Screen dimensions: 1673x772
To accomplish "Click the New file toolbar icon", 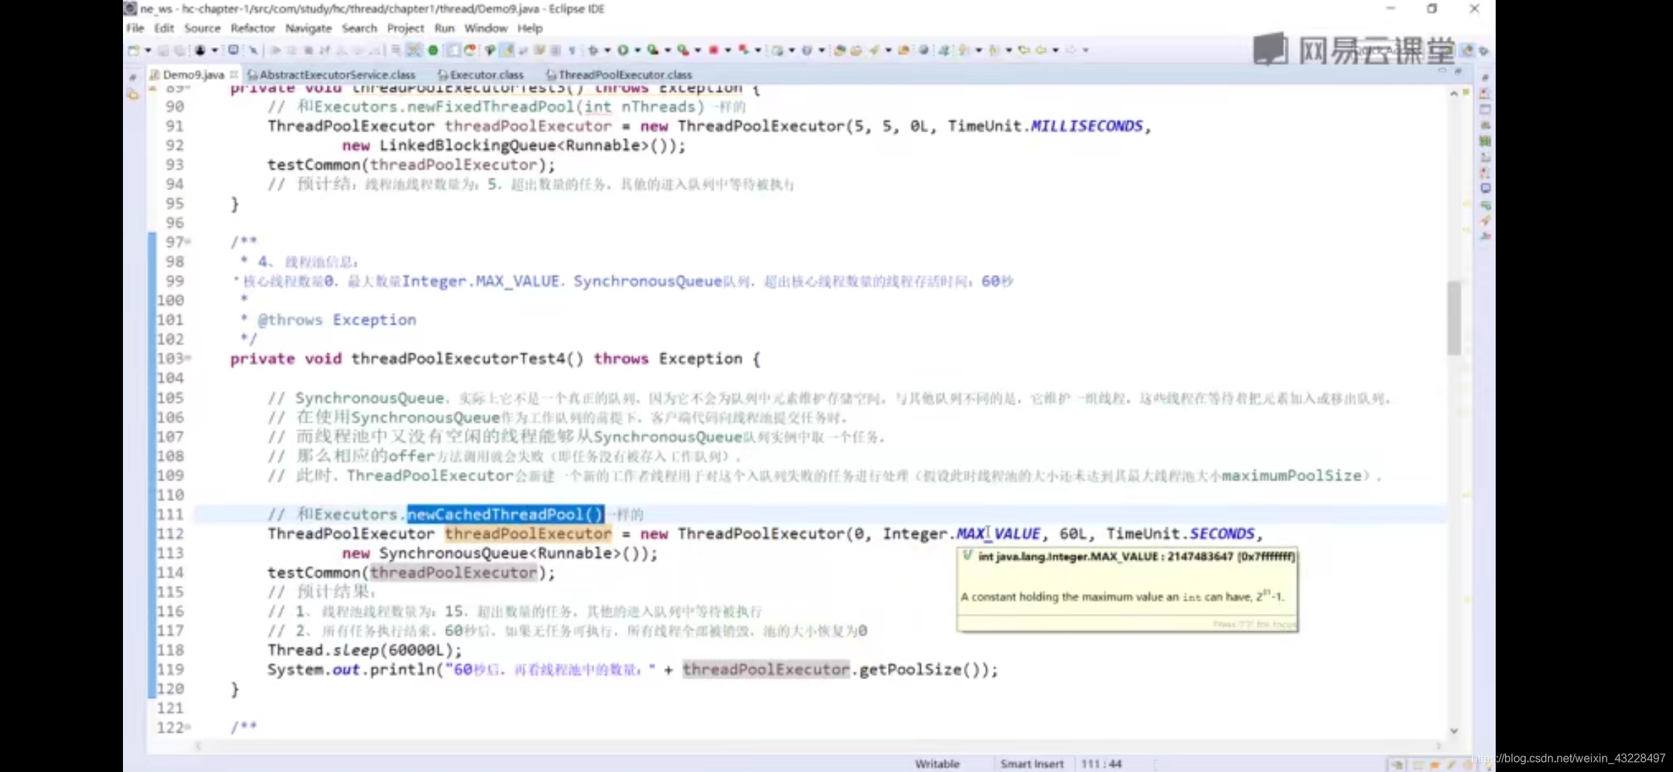I will click(133, 50).
